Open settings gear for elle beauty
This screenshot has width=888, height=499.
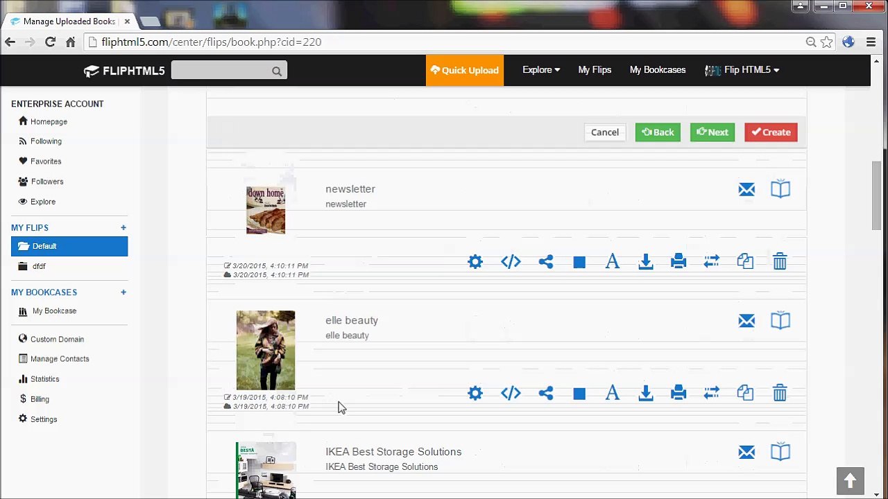tap(475, 393)
